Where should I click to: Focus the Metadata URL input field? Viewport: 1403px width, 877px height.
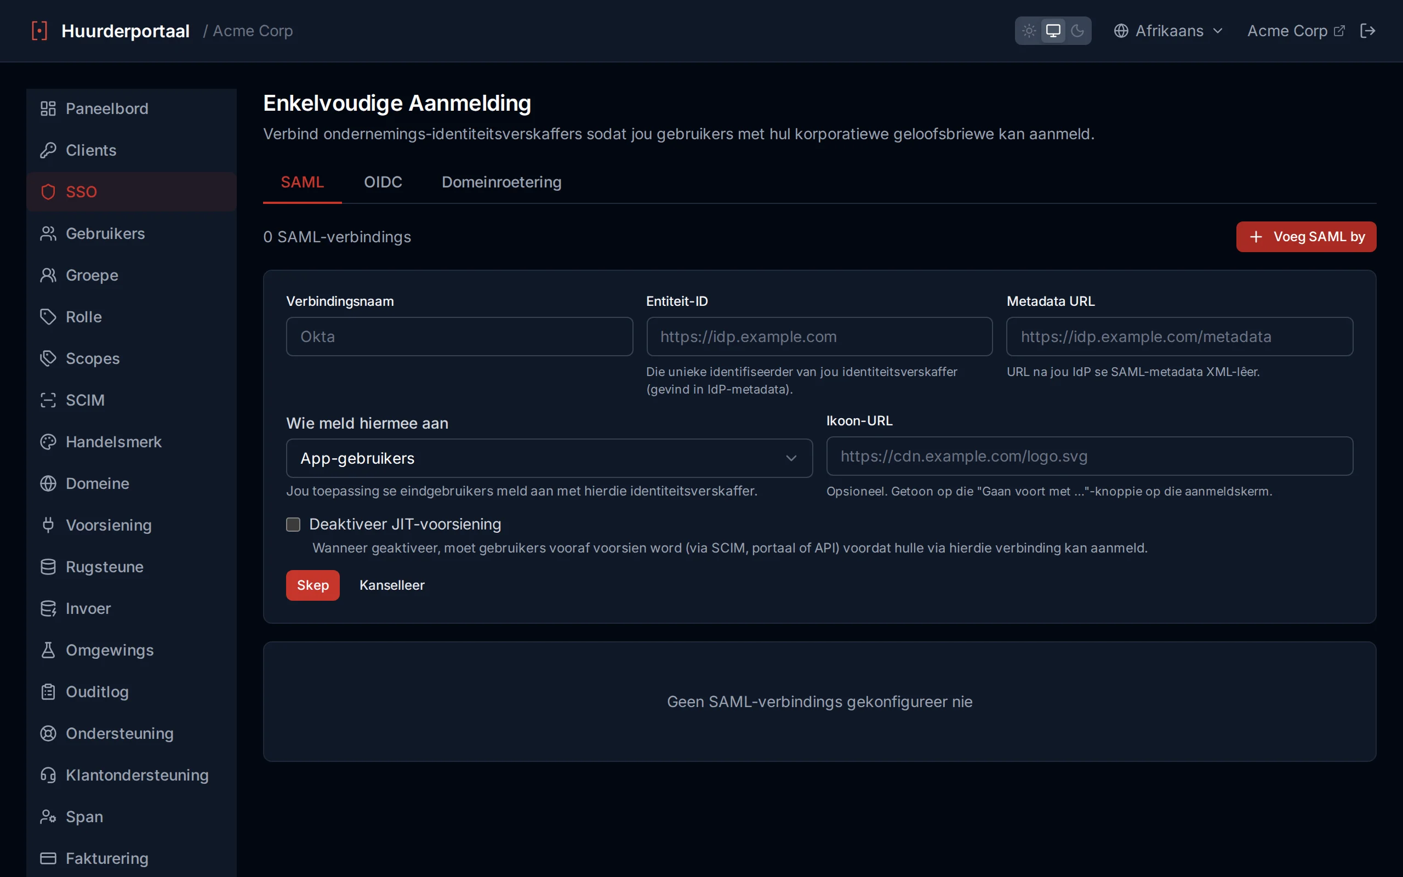click(1180, 337)
